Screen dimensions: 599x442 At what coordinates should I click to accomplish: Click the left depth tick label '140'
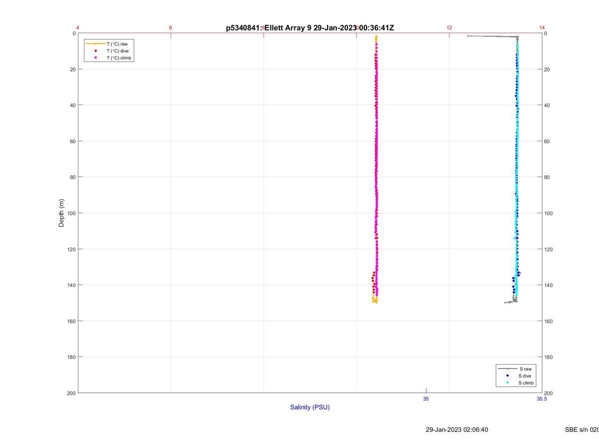[x=71, y=285]
